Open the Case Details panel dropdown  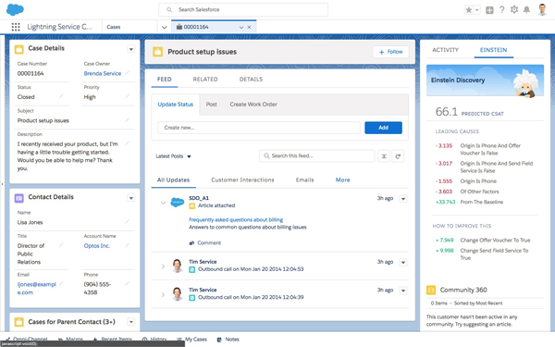click(131, 49)
